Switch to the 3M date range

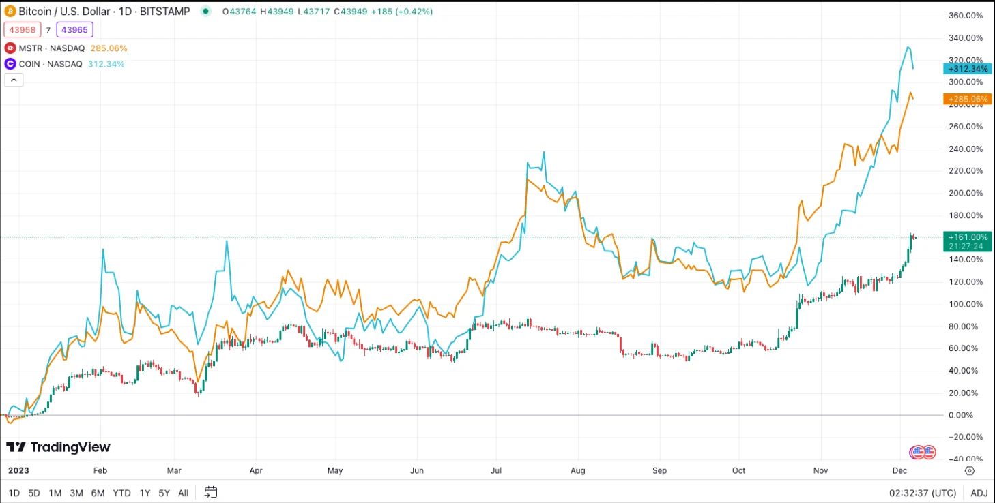pos(76,493)
